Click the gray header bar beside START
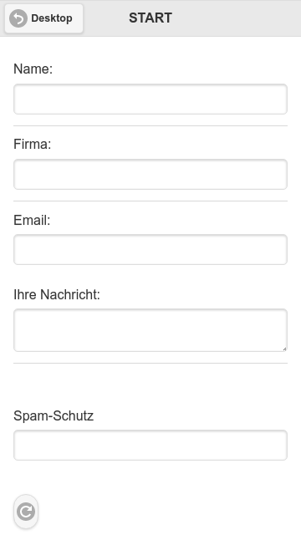The image size is (301, 535). pos(236,18)
